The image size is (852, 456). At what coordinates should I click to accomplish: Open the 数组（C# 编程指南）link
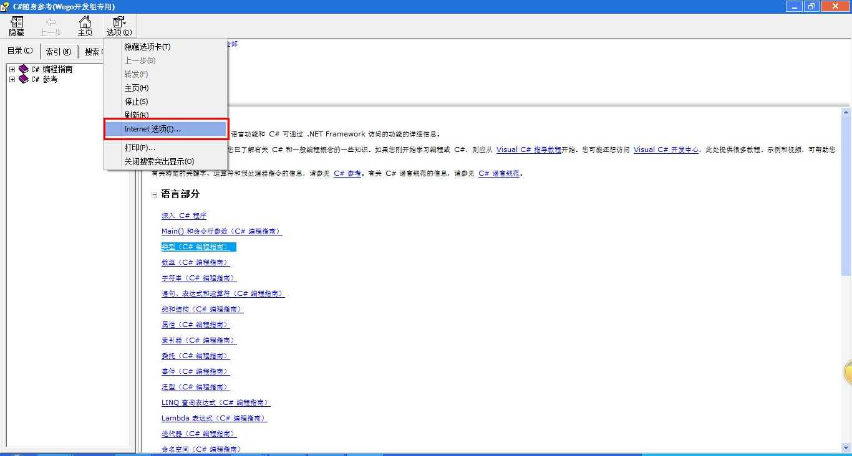coord(195,262)
